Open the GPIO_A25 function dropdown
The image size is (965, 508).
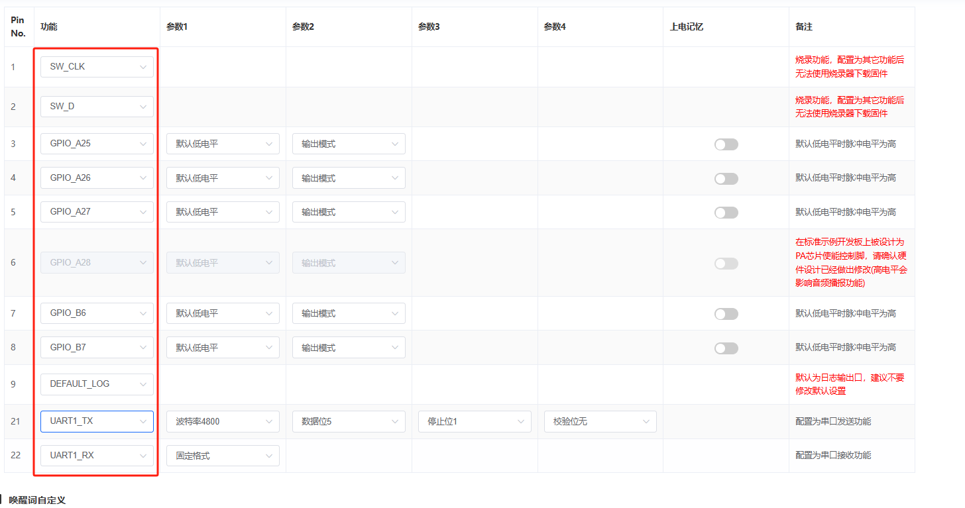(x=97, y=144)
